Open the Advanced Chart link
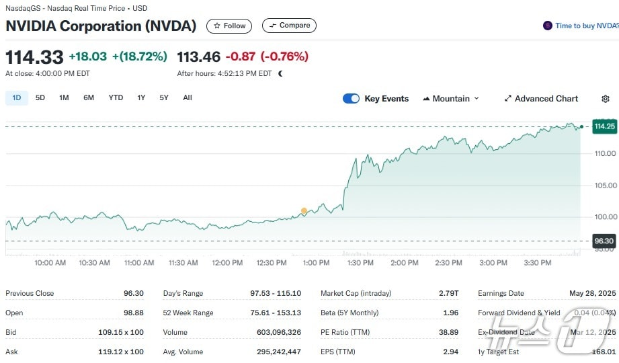The width and height of the screenshot is (619, 363). (x=546, y=99)
